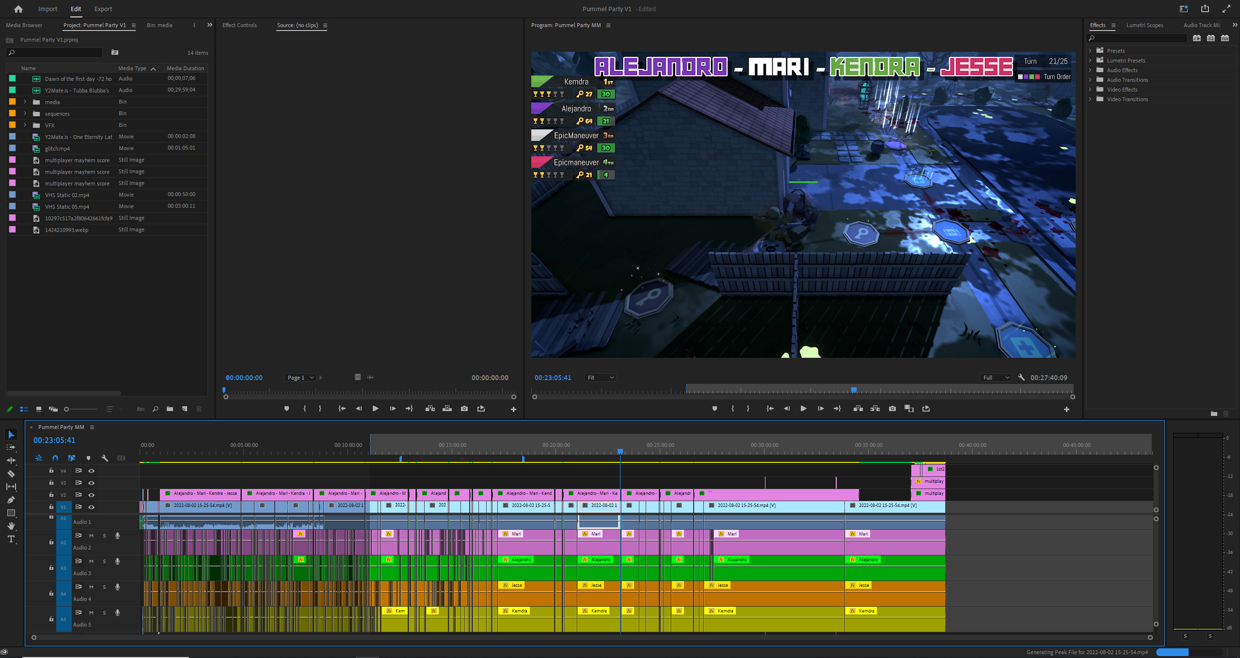Add a marker in the timeline

point(88,458)
